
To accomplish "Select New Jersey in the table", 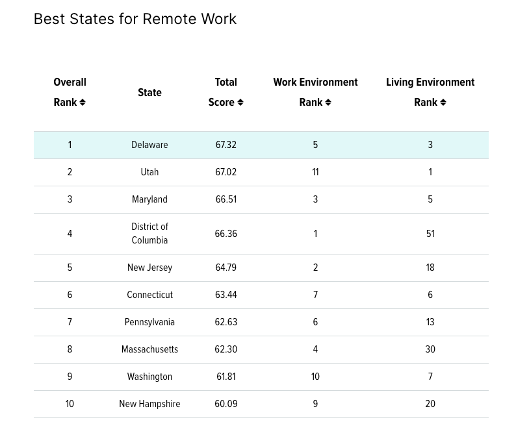I will click(x=149, y=267).
